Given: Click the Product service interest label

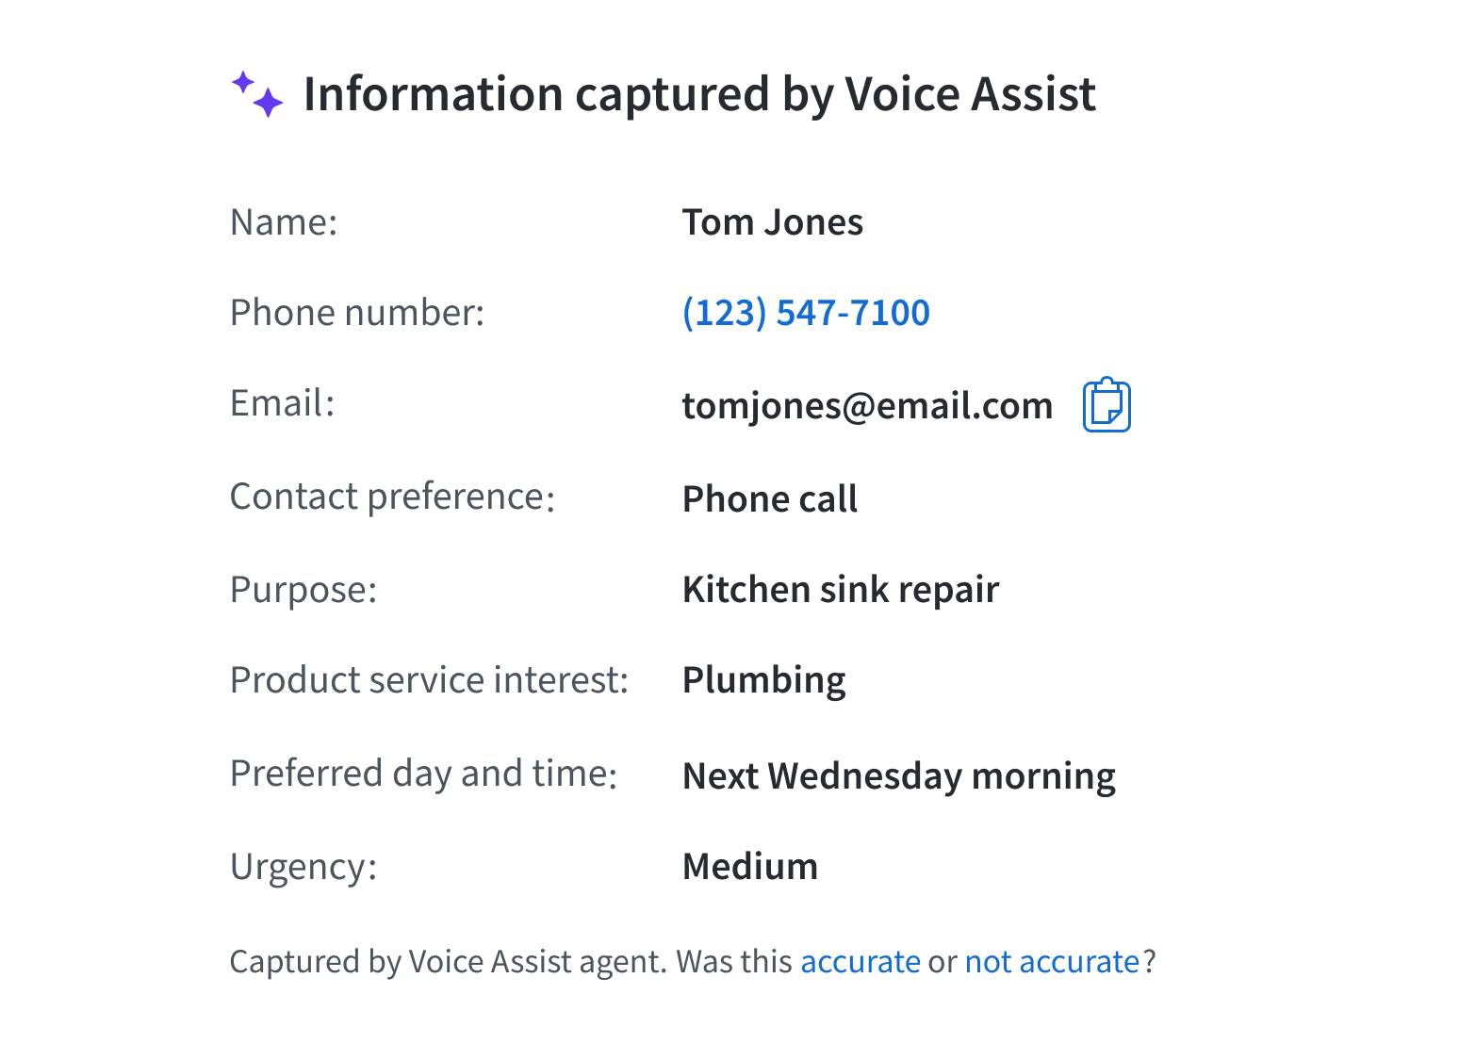Looking at the screenshot, I should click(x=429, y=680).
